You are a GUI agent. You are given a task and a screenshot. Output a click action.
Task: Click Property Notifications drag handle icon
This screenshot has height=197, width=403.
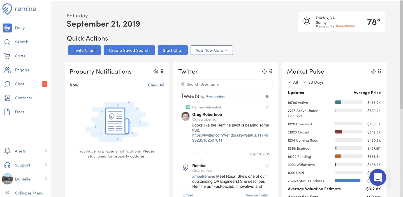162,71
